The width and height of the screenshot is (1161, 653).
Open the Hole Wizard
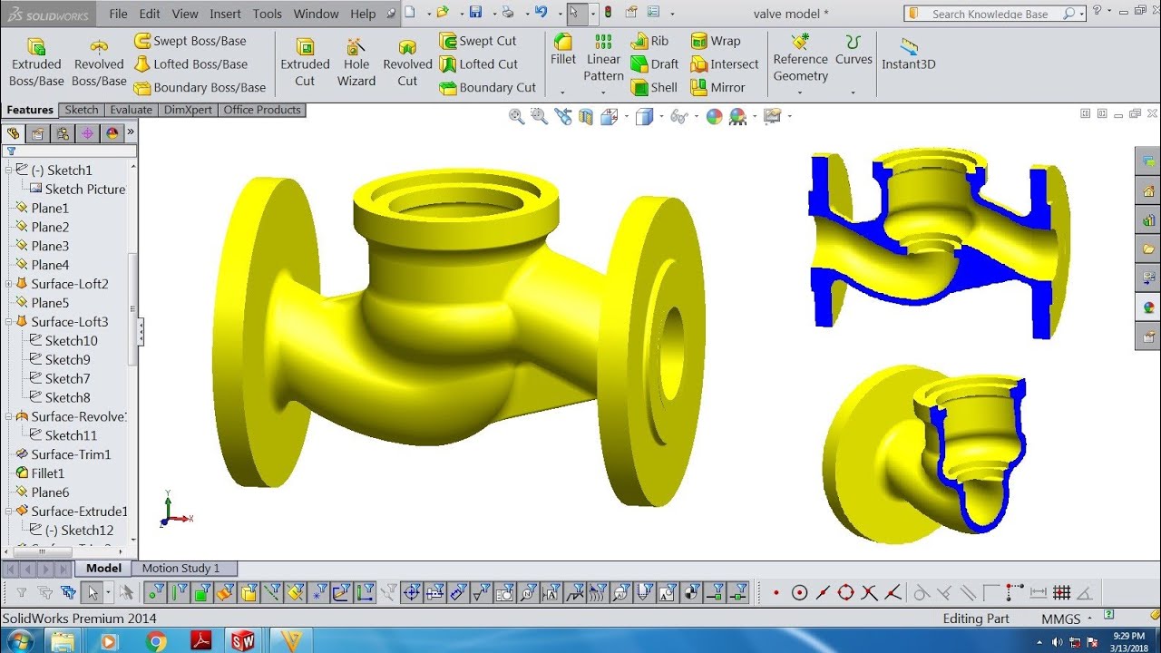tap(356, 63)
